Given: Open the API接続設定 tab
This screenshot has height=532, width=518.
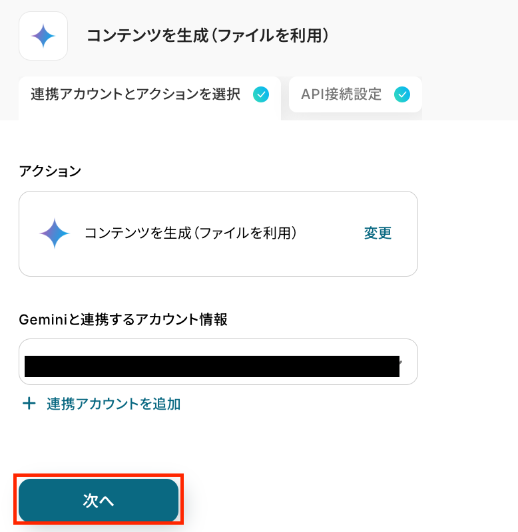Looking at the screenshot, I should pos(342,94).
